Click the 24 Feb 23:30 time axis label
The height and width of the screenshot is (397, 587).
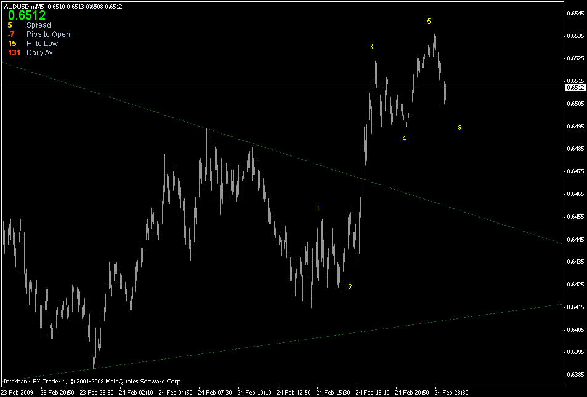tap(451, 393)
